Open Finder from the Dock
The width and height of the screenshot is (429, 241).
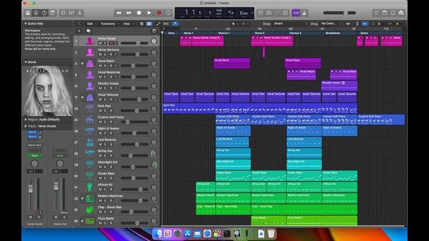(158, 234)
